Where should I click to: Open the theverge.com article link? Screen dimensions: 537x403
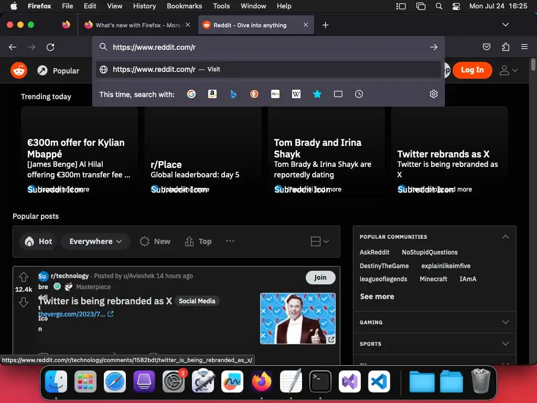click(x=76, y=314)
